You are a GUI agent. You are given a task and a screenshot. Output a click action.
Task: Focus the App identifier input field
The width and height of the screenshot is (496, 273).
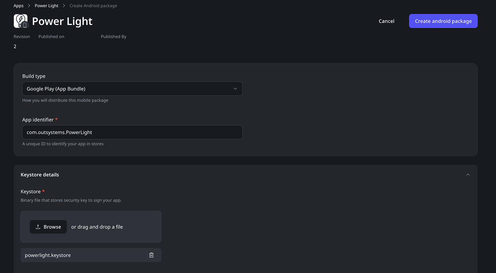pos(132,132)
